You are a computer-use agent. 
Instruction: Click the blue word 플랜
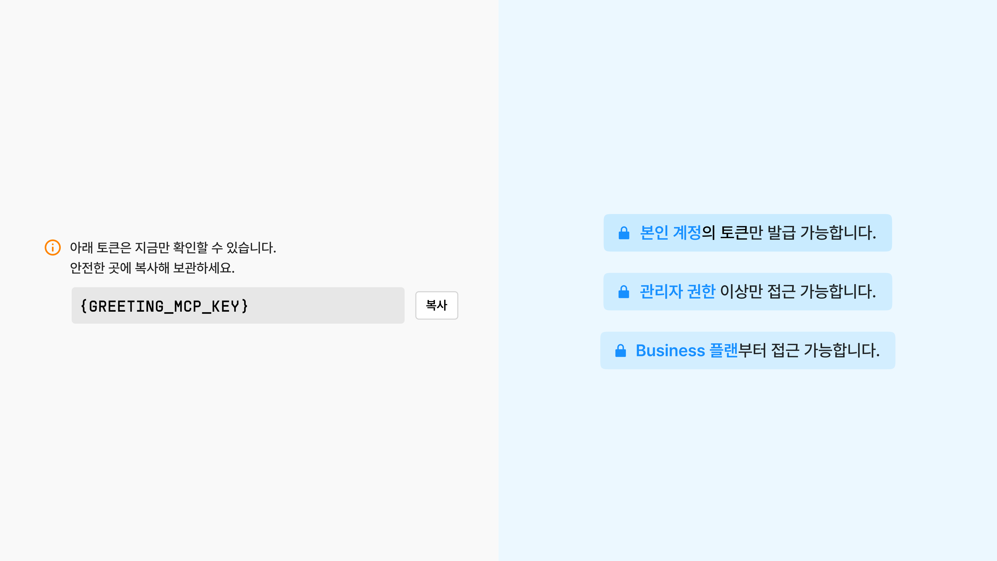tap(723, 350)
